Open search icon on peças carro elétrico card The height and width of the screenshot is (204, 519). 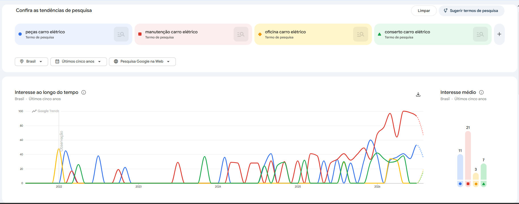(121, 34)
